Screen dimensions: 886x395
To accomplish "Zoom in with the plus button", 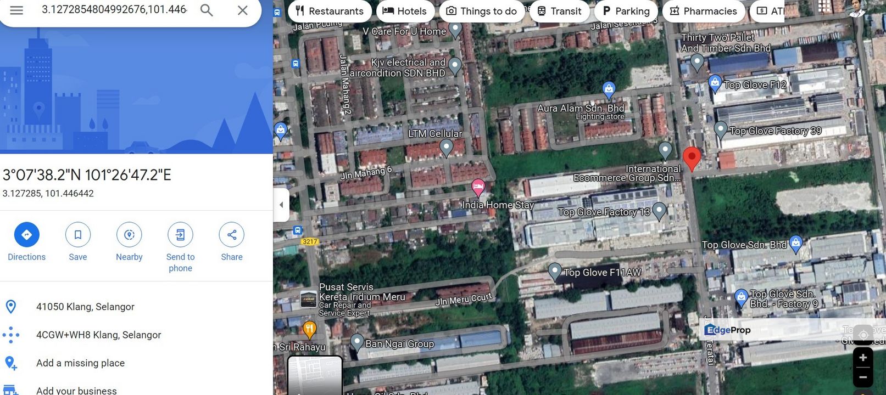I will (x=863, y=358).
